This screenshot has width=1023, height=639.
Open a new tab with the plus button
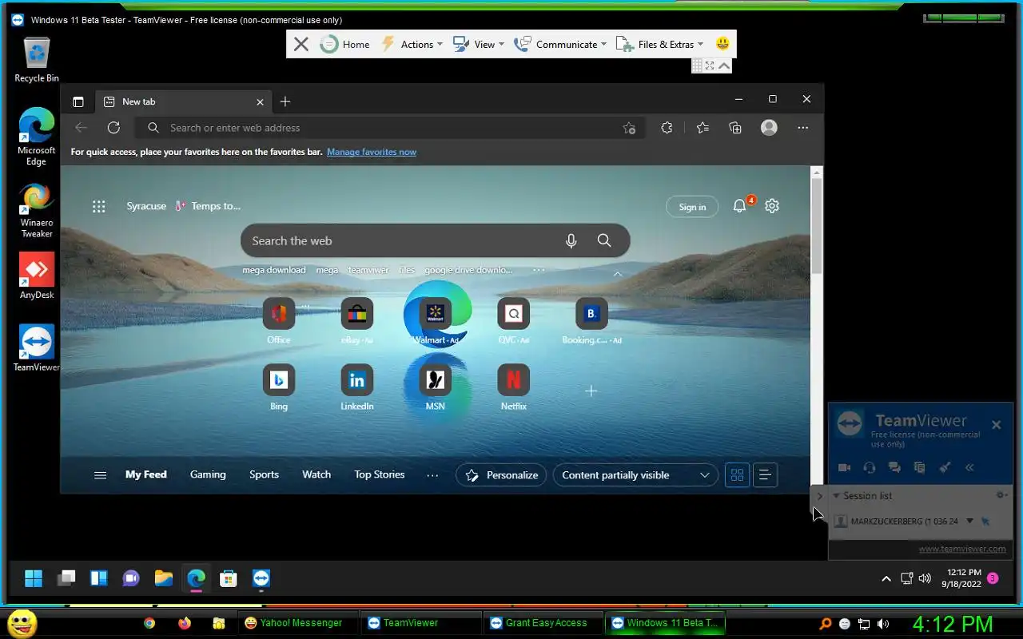pos(285,101)
